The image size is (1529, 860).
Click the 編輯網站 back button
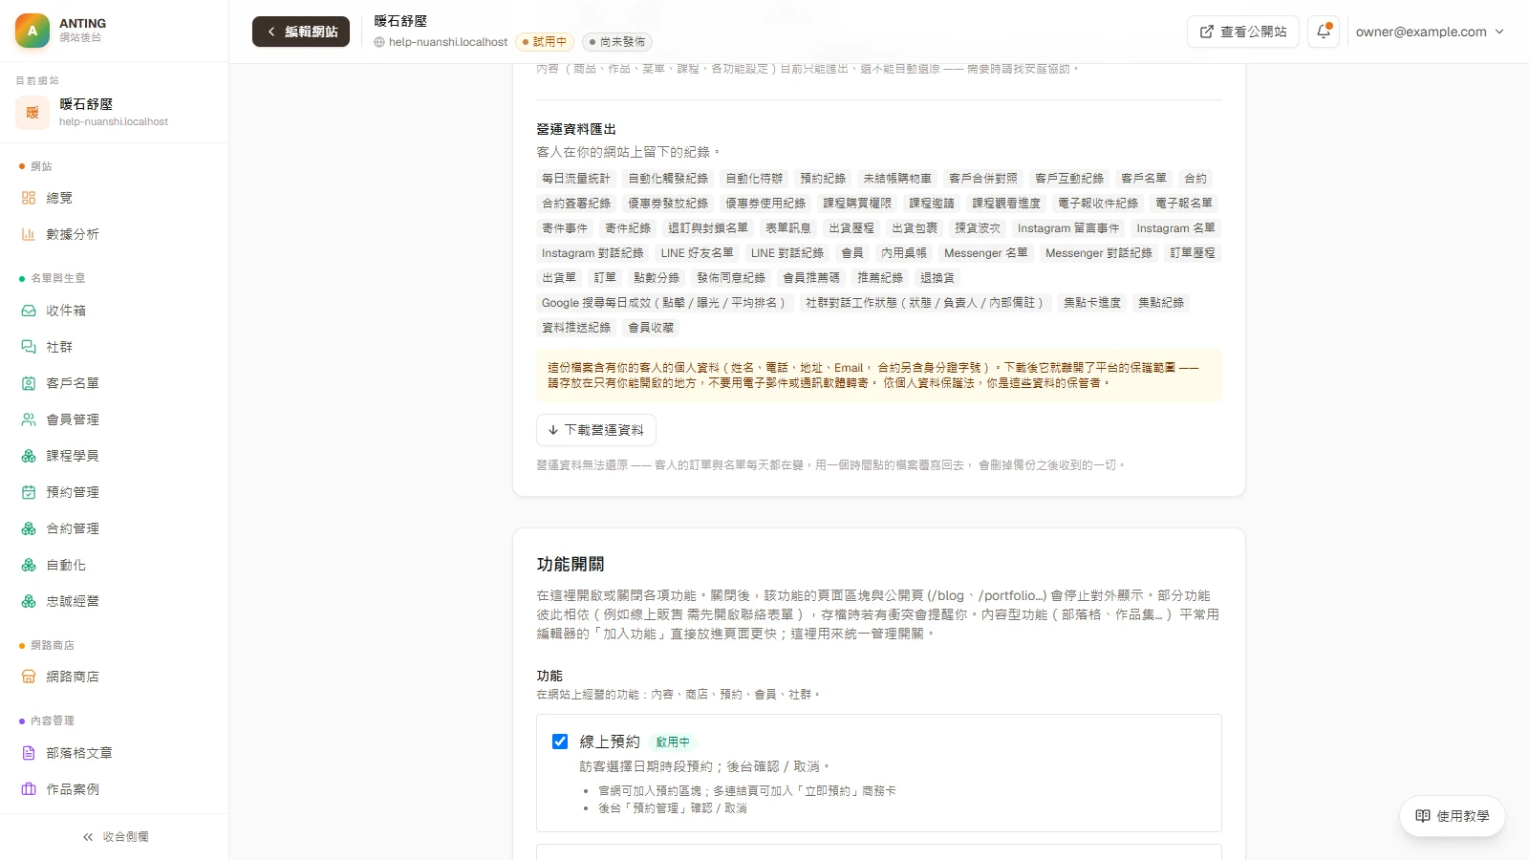301,32
